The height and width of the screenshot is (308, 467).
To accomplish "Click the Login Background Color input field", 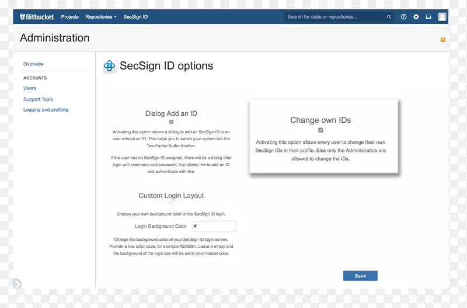I will pyautogui.click(x=214, y=226).
